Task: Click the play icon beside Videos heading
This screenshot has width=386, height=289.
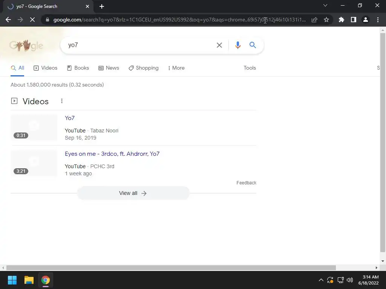Action: [x=14, y=101]
